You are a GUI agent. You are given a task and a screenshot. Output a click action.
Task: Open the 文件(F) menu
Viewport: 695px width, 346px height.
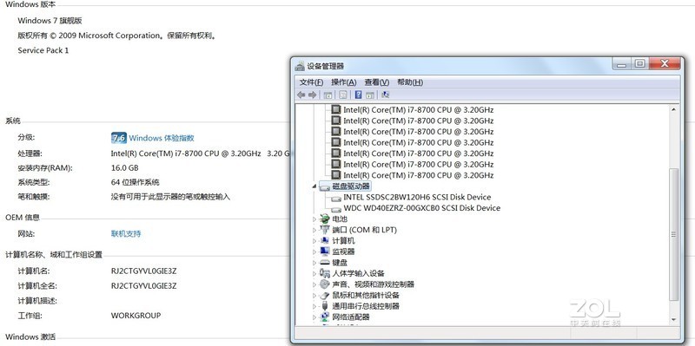(311, 82)
